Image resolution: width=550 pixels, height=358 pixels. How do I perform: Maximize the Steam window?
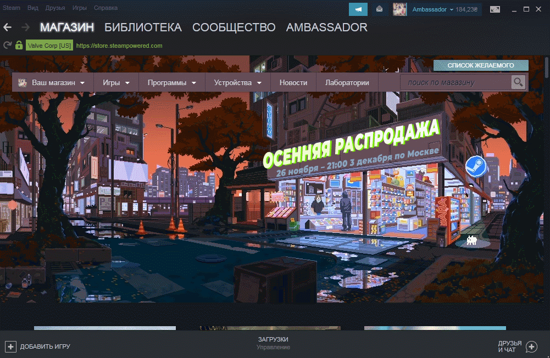pos(526,9)
